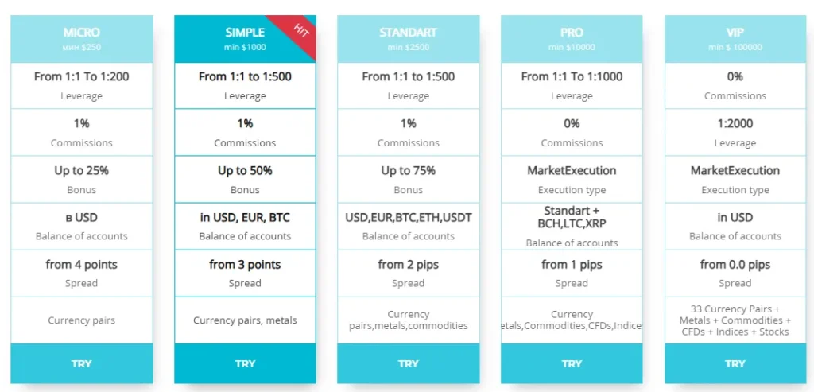Click 'Up to 50%' bonus cell
814x392 pixels.
click(245, 179)
